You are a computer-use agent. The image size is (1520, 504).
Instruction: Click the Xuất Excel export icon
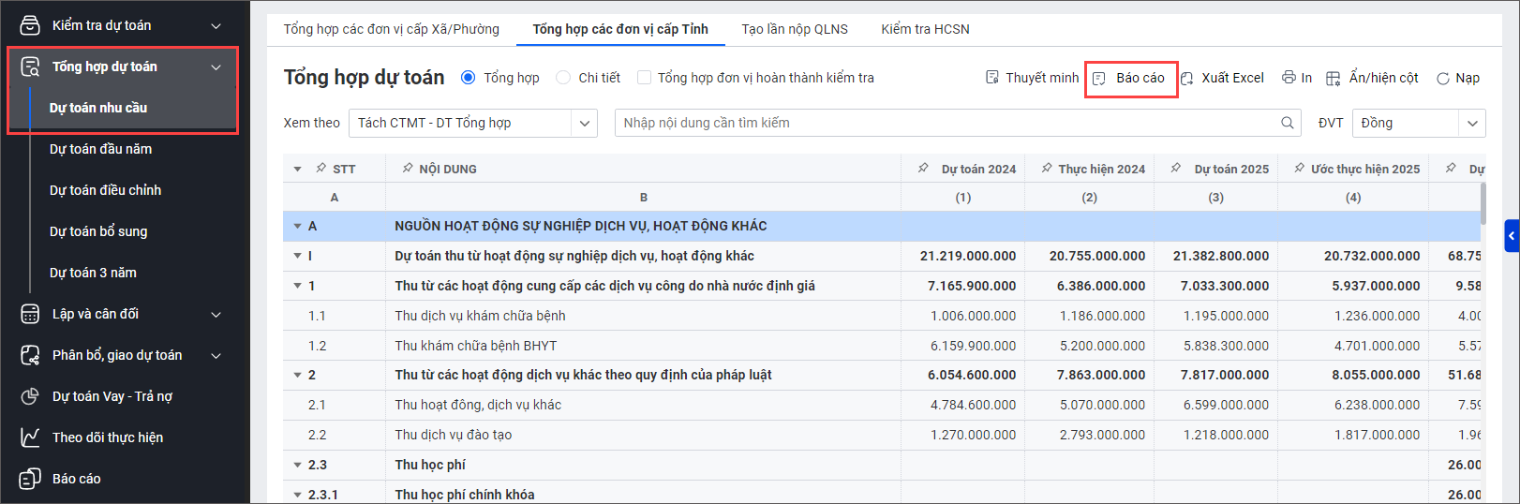point(1187,79)
